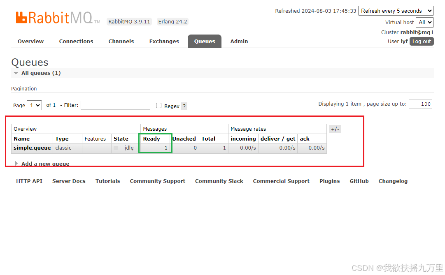Expand Add a new queue section

tap(42, 164)
